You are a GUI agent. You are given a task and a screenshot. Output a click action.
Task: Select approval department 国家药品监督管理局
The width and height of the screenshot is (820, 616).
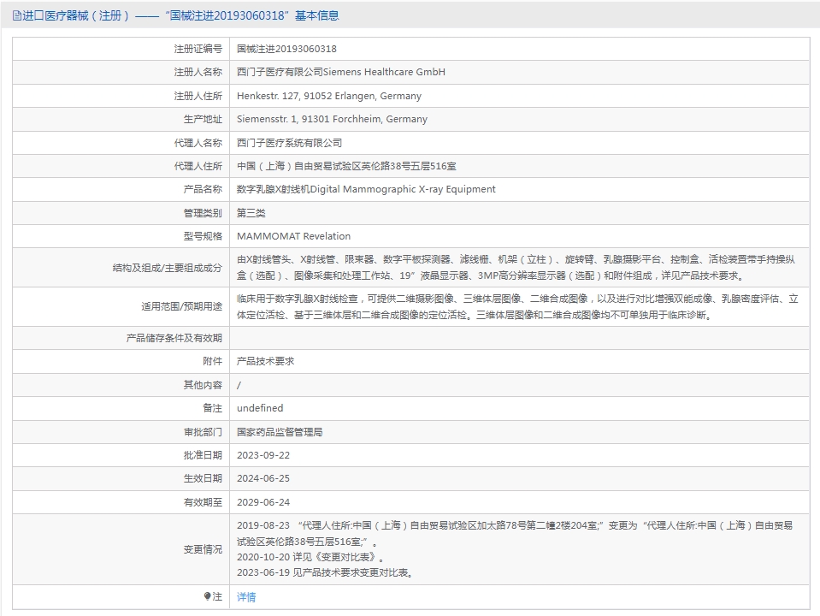point(280,432)
